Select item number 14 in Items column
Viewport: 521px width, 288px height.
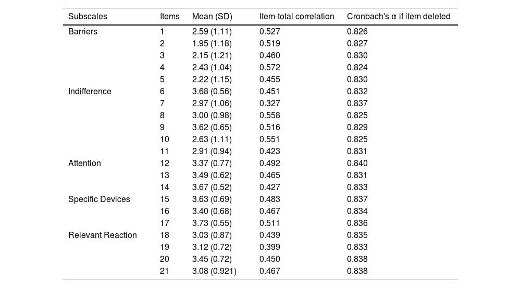coord(164,187)
